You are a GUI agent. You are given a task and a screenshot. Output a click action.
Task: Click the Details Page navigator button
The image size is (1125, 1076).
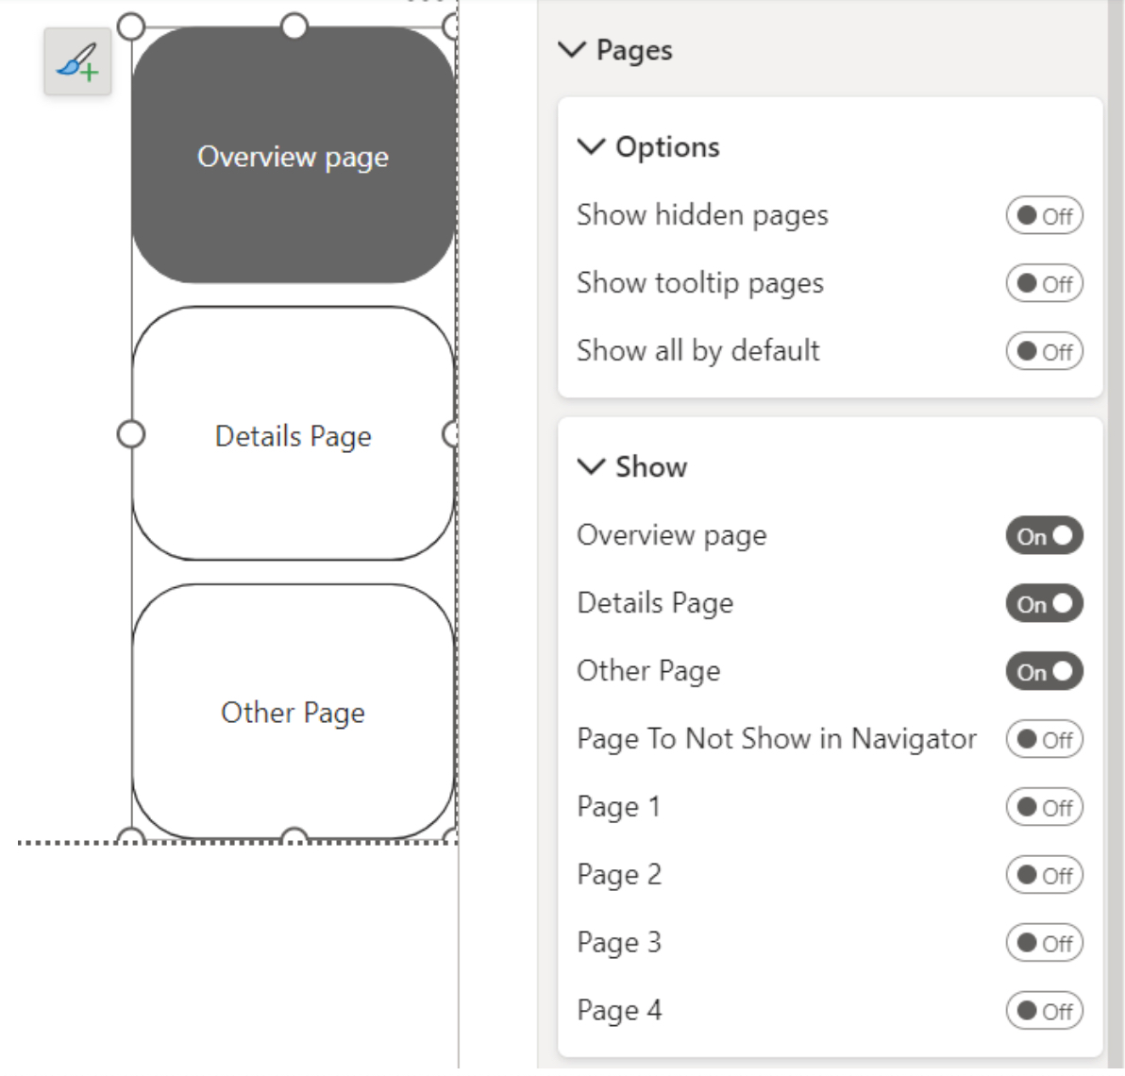click(294, 434)
